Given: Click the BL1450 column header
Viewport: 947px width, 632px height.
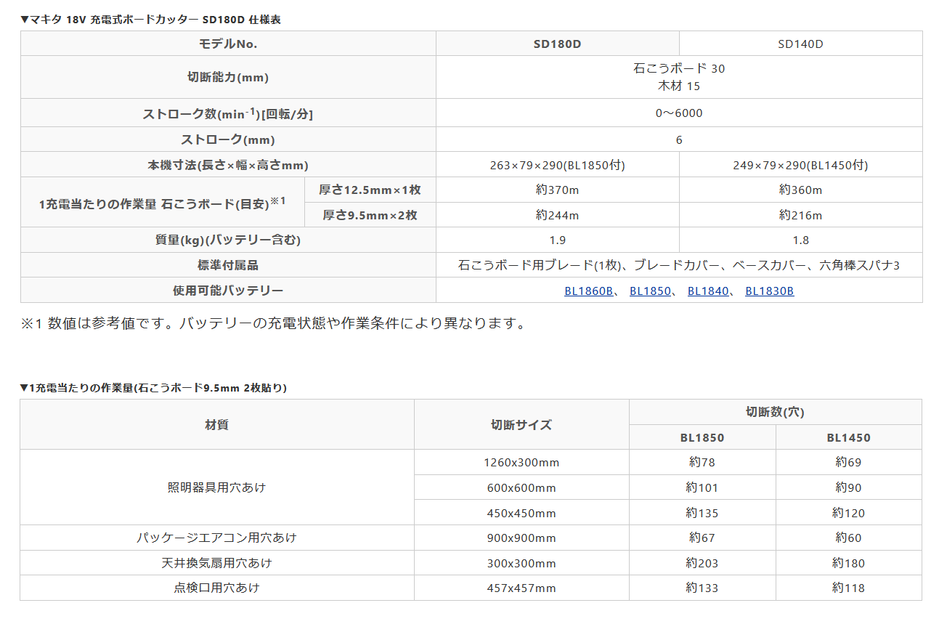Looking at the screenshot, I should click(x=848, y=437).
